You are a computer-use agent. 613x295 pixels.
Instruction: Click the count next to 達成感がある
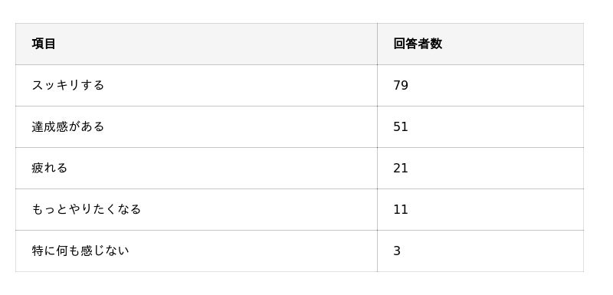click(401, 126)
